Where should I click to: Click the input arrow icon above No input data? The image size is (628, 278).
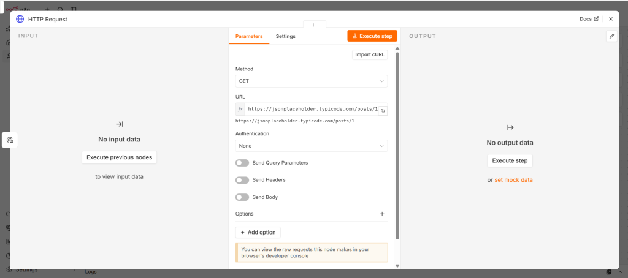pyautogui.click(x=120, y=124)
